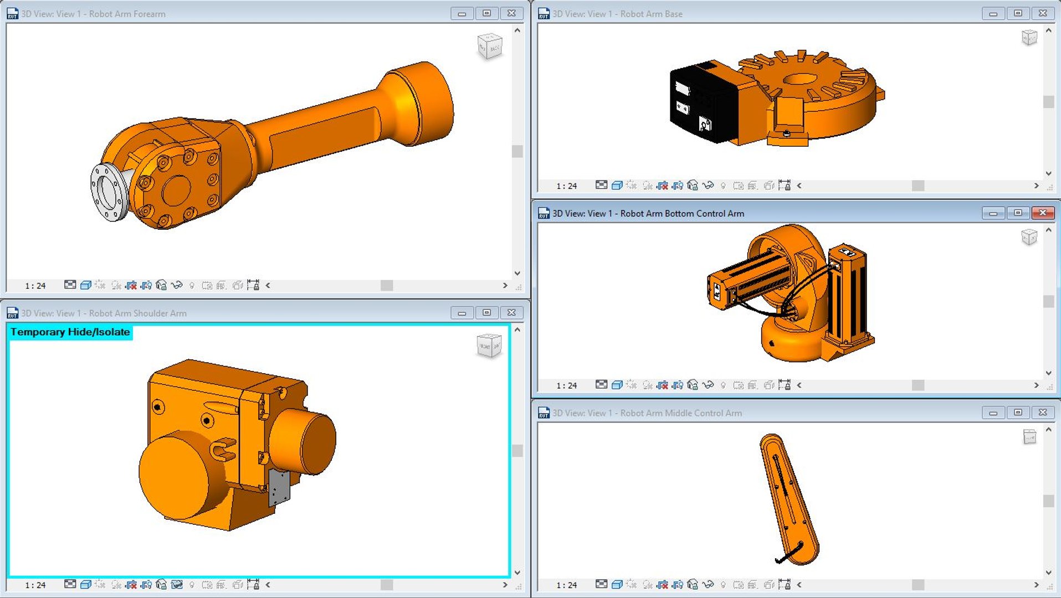Viewport: 1061px width, 598px height.
Task: Open the 1:24 scale list in Base view
Action: click(x=567, y=186)
